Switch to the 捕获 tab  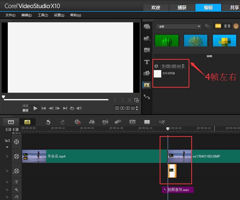pos(182,8)
